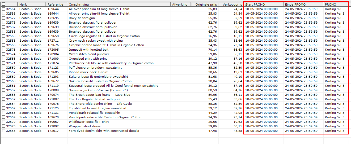This screenshot has height=144, width=351.
Task: Click reference 171074
Action: [x=53, y=63]
